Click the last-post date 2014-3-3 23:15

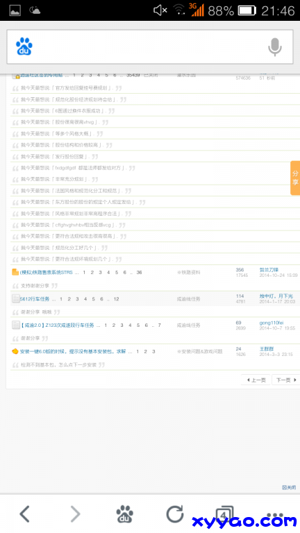click(276, 354)
